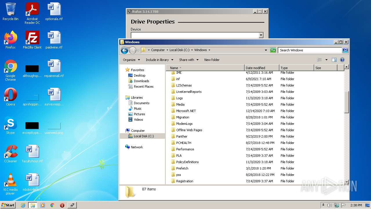Toggle the preview pane button
Viewport: 371px width, 209px height.
click(334, 60)
